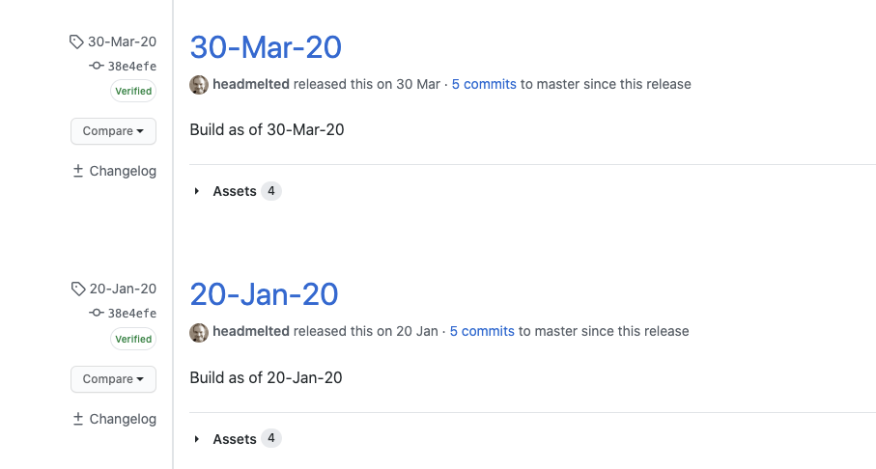Click commit icon in 30-Mar-20 release sidebar
This screenshot has width=876, height=469.
96,66
